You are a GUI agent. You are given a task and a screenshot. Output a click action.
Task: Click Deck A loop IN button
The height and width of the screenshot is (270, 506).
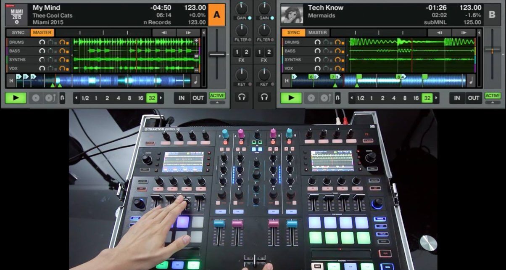[182, 98]
